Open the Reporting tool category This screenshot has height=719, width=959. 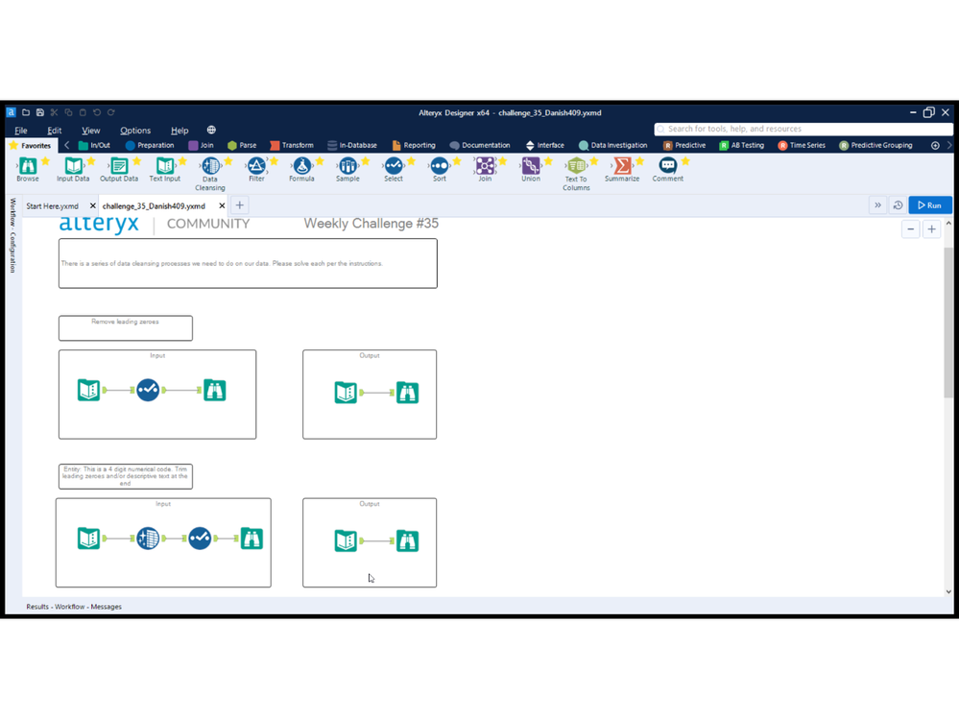pos(414,146)
